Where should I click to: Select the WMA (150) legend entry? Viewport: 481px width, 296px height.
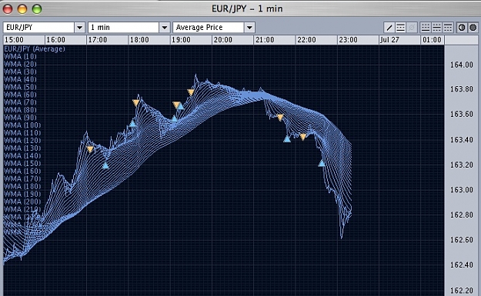pyautogui.click(x=22, y=164)
